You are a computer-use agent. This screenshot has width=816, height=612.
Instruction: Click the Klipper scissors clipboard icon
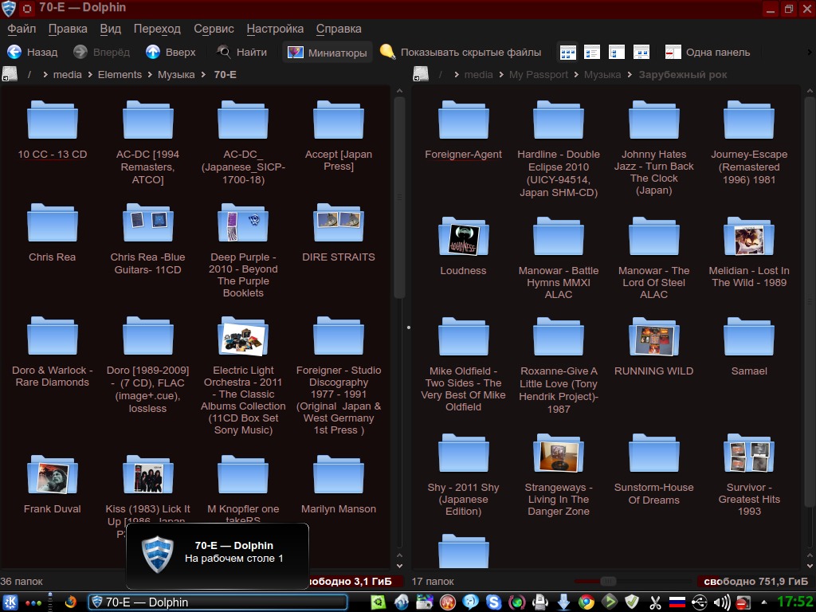[x=655, y=602]
